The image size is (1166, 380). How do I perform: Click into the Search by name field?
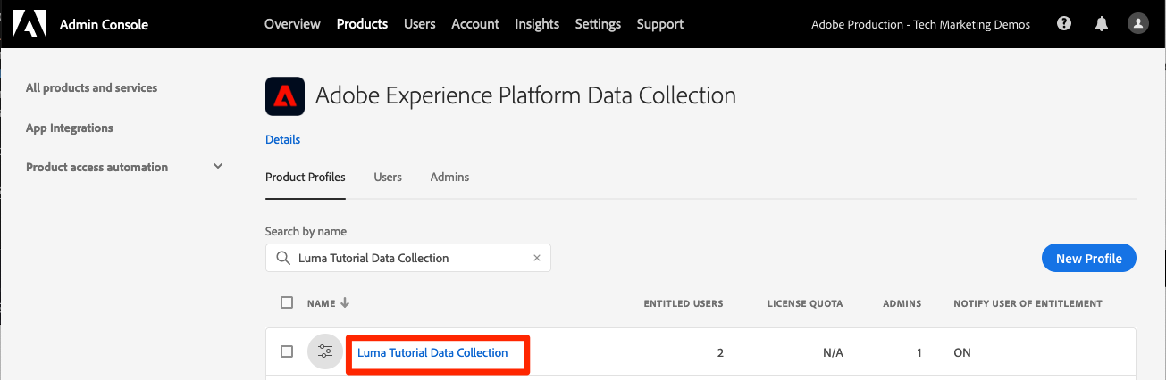[411, 258]
